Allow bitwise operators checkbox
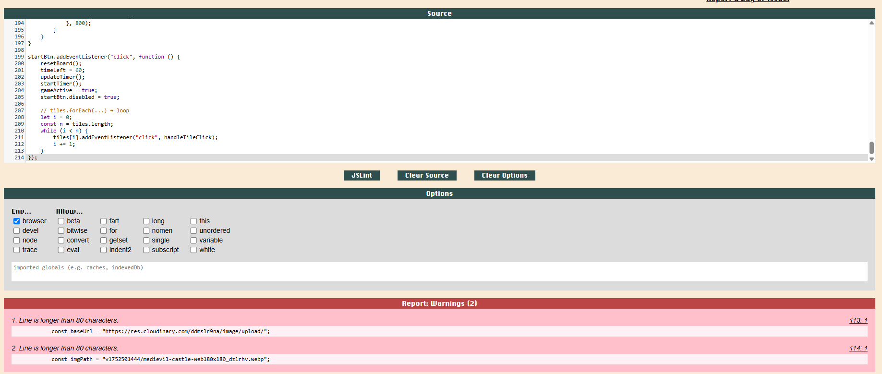The height and width of the screenshot is (374, 882). [61, 231]
